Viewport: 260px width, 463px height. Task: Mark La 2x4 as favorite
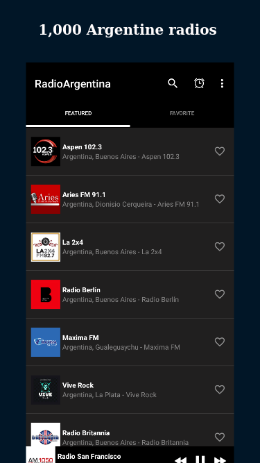pos(220,246)
